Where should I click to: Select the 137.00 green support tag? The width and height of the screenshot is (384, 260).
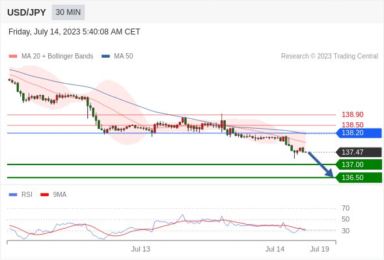coord(359,164)
